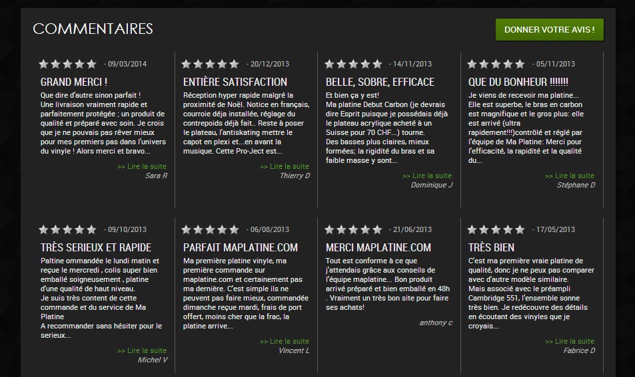Click star rating of 'Grand merci !' review
This screenshot has width=635, height=377.
coord(67,64)
